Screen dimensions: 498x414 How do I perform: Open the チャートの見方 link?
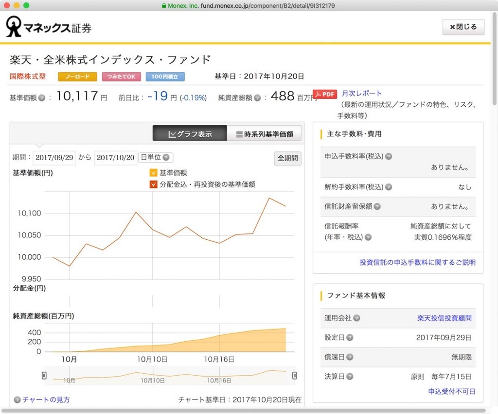pyautogui.click(x=46, y=400)
